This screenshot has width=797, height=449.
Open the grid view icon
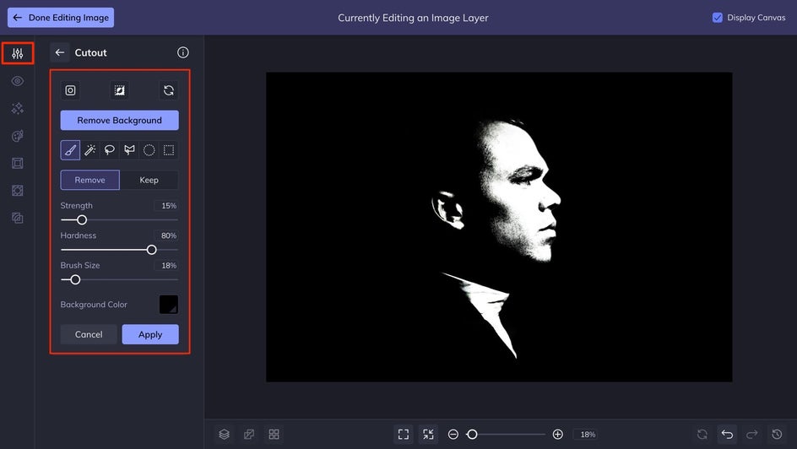click(274, 435)
